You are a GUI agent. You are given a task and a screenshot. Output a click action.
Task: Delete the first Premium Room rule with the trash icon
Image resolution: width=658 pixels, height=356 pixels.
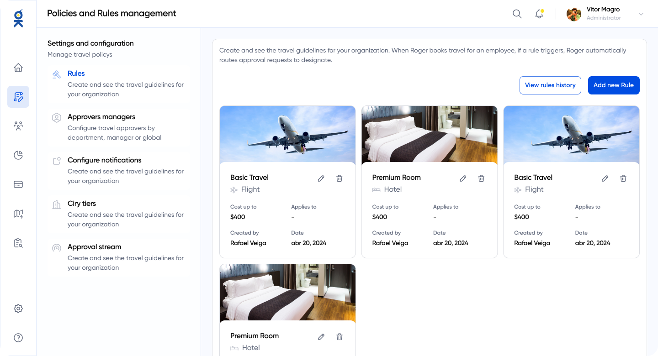pyautogui.click(x=481, y=178)
